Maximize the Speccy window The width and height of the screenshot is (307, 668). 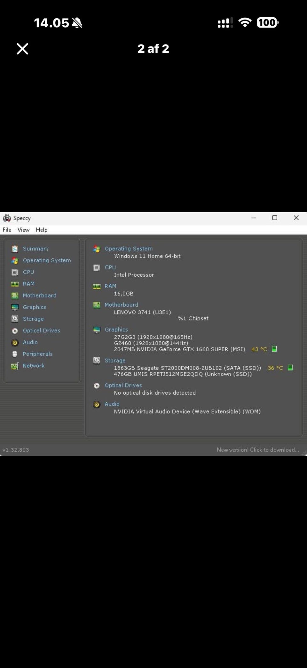pyautogui.click(x=275, y=218)
